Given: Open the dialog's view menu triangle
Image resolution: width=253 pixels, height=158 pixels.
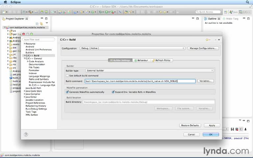Looking at the screenshot, I should [219, 39].
